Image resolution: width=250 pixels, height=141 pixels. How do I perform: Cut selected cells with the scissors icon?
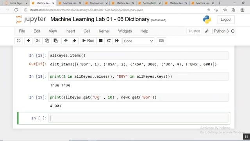(x=38, y=41)
